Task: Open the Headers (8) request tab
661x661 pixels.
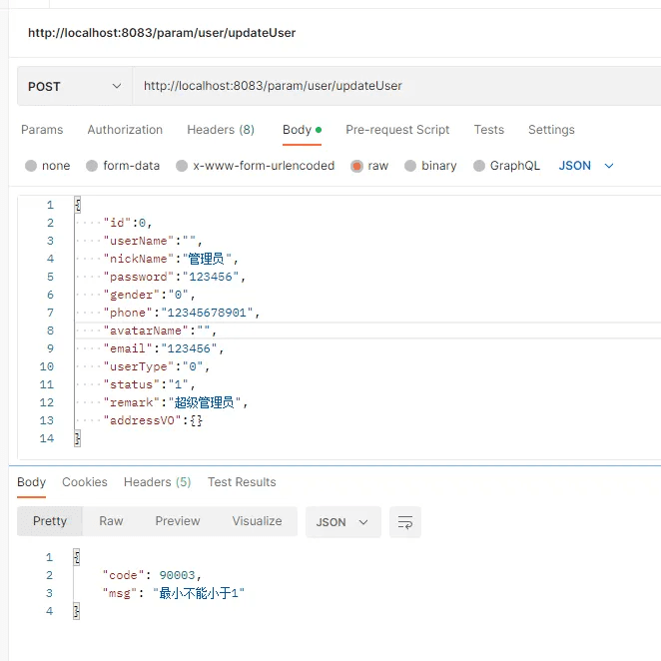Action: [x=221, y=130]
